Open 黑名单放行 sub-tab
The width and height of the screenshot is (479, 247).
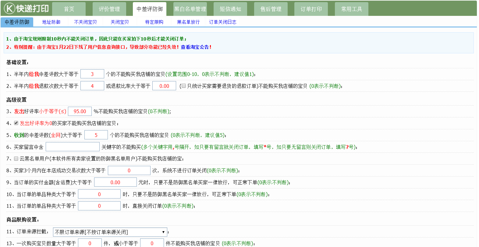pyautogui.click(x=188, y=22)
